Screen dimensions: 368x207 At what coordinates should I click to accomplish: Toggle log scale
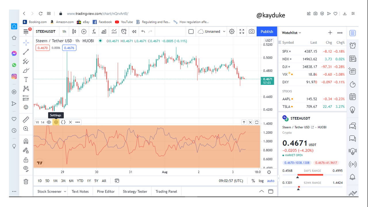pyautogui.click(x=261, y=181)
